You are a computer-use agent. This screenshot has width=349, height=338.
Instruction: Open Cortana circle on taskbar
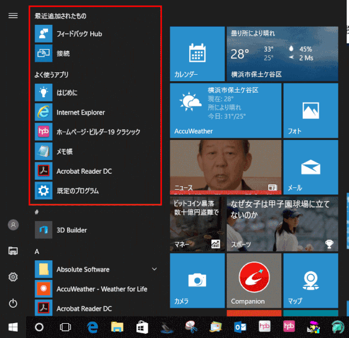(39, 327)
